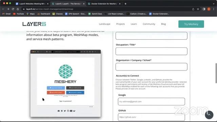Focus the Occupation / Title input field

[152, 51]
